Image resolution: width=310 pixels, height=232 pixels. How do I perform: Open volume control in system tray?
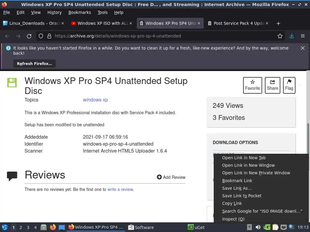click(x=258, y=227)
